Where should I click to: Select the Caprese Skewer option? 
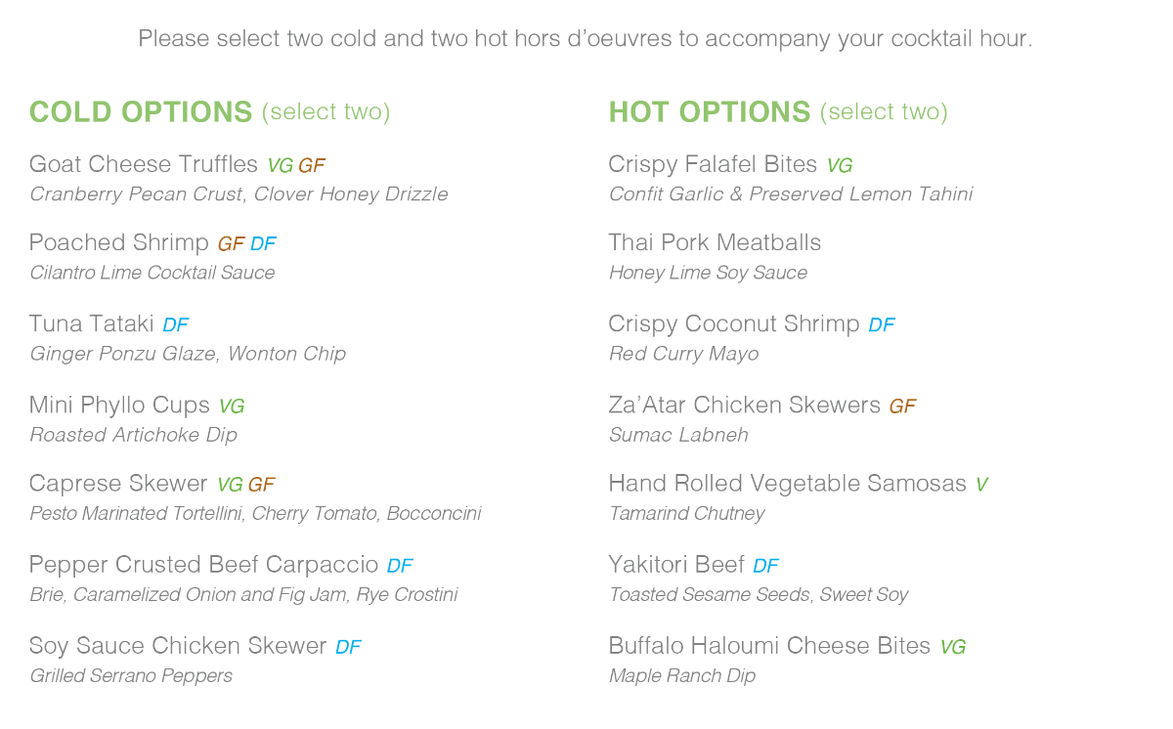coord(118,484)
